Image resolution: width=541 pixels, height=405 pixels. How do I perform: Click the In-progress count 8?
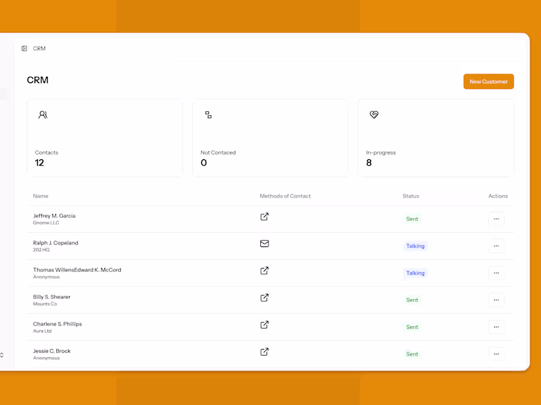(369, 163)
